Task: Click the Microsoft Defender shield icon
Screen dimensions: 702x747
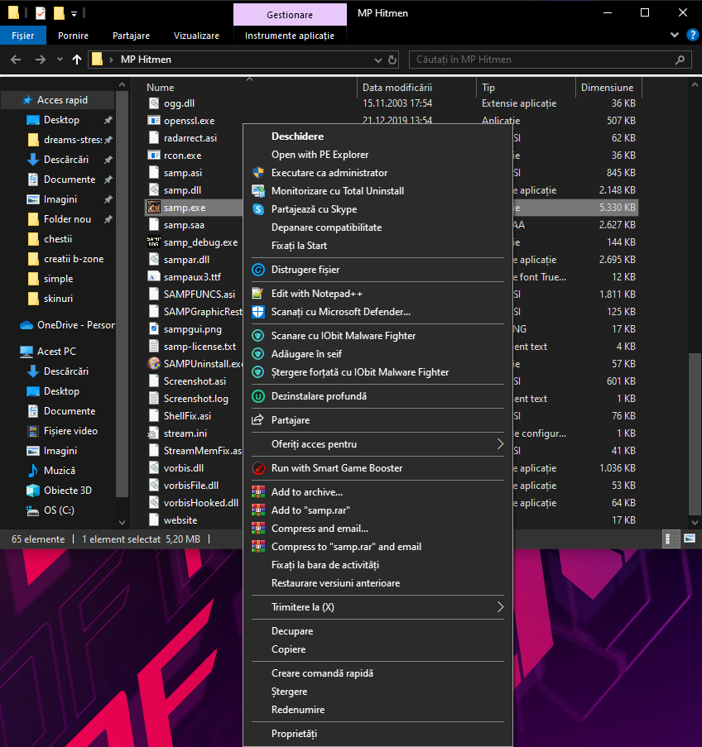Action: [258, 312]
